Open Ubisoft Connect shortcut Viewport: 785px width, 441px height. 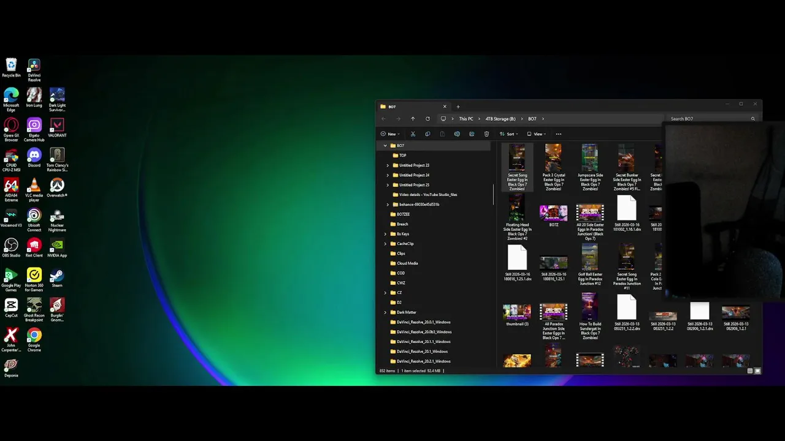click(x=34, y=221)
